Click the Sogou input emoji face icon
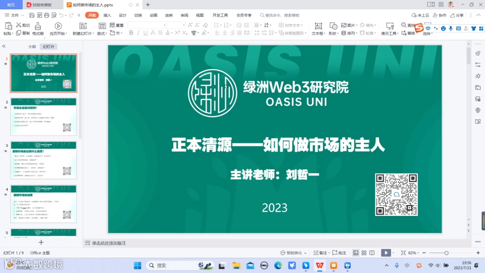The image size is (485, 273). 443,28
